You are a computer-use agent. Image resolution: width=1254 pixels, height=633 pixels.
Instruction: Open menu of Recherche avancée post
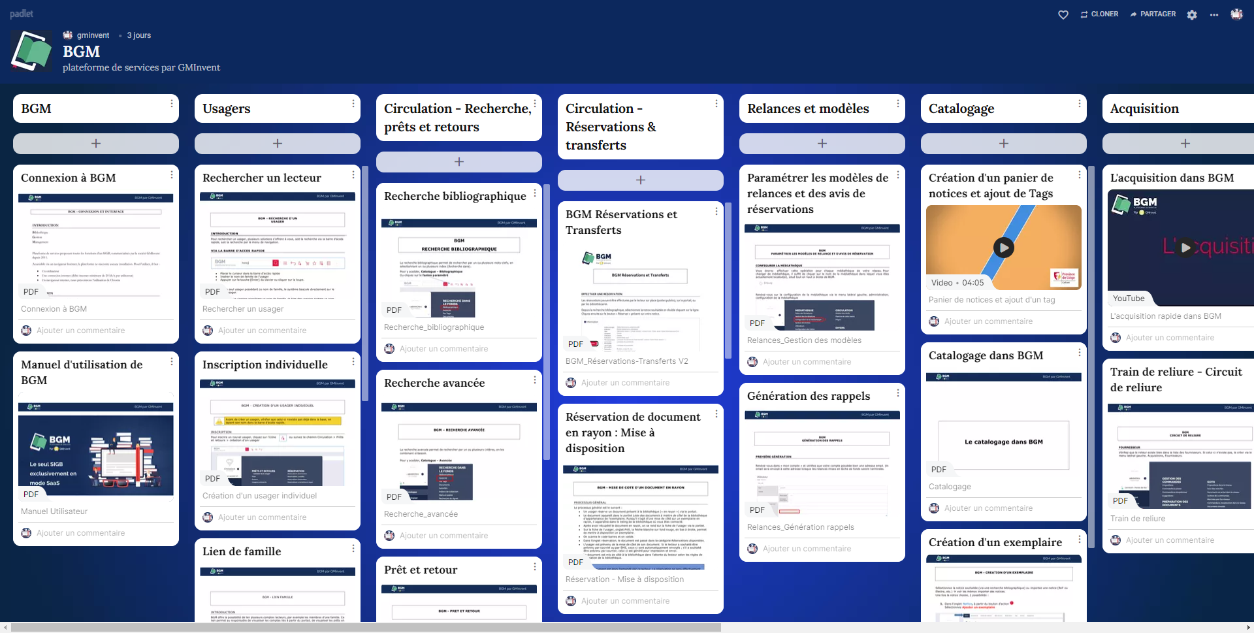pyautogui.click(x=535, y=380)
